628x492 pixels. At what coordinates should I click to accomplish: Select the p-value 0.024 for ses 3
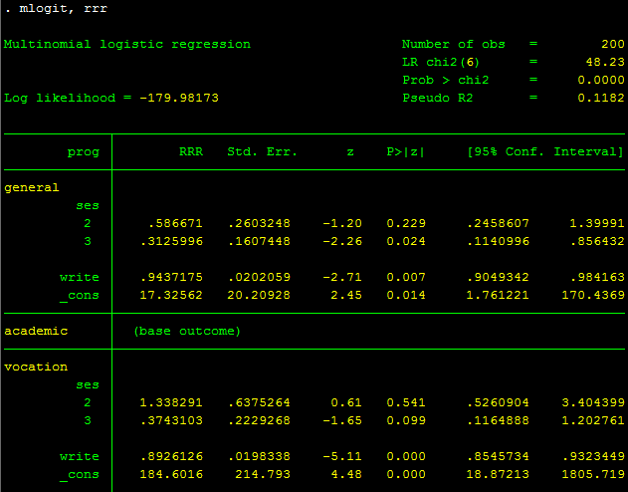406,241
